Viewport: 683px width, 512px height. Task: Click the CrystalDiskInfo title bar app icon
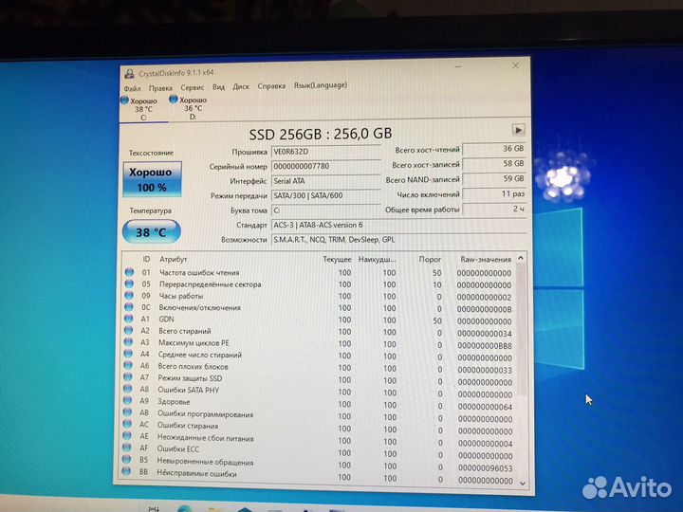click(x=129, y=74)
